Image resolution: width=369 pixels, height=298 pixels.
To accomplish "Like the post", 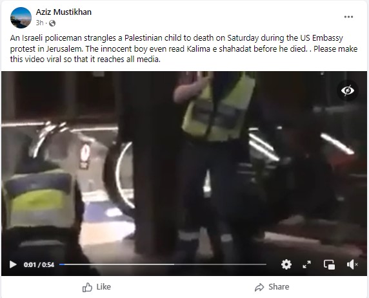I will [x=97, y=287].
